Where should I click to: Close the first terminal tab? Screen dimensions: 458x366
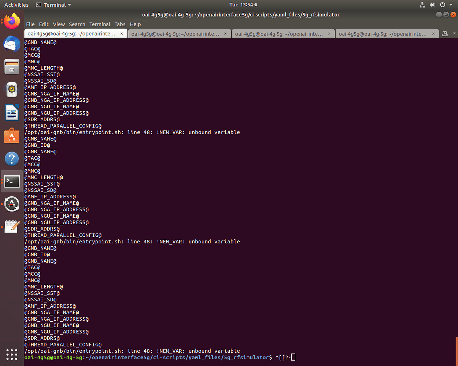(x=122, y=33)
